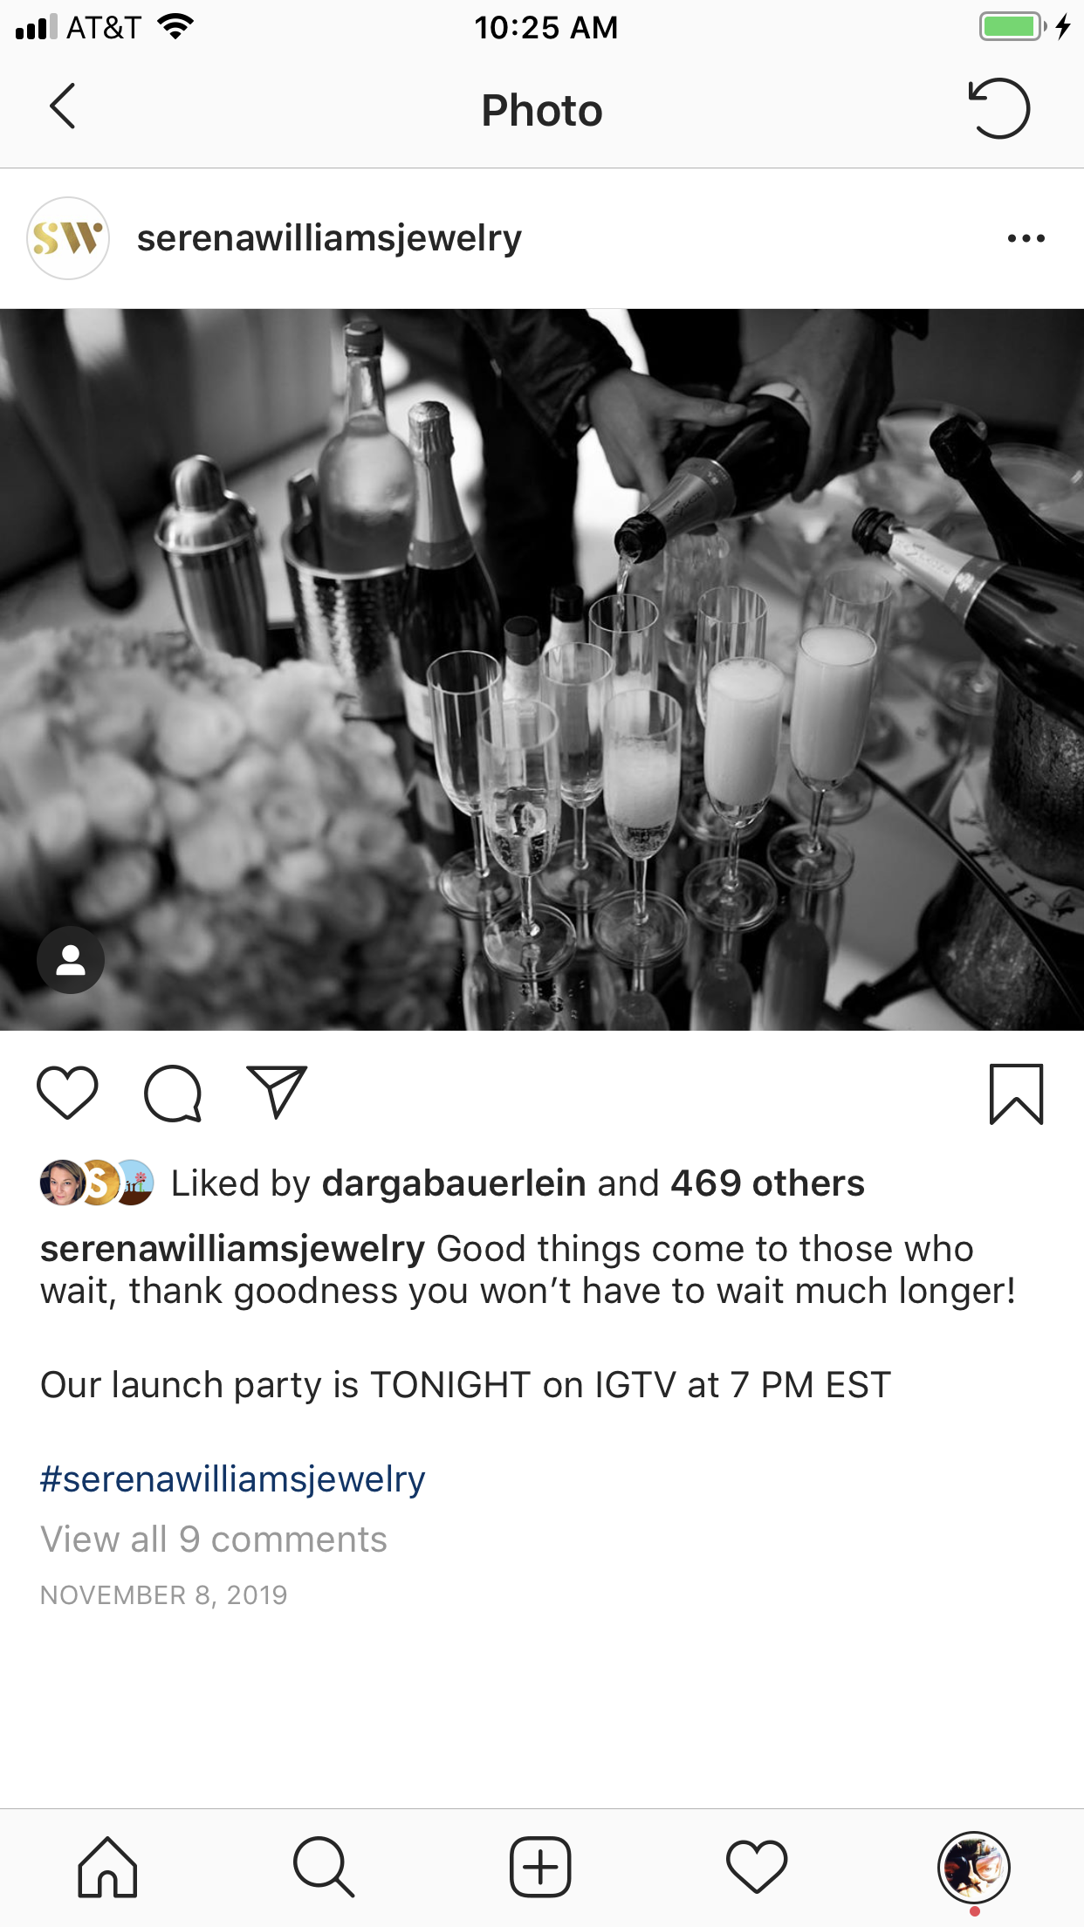Viewport: 1084px width, 1927px height.
Task: Go to Home tab
Action: (107, 1867)
